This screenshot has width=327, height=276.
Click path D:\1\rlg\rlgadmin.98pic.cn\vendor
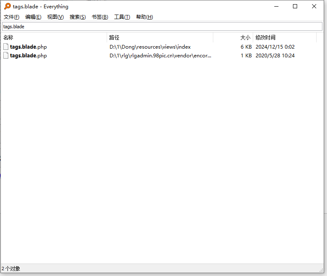coord(160,56)
